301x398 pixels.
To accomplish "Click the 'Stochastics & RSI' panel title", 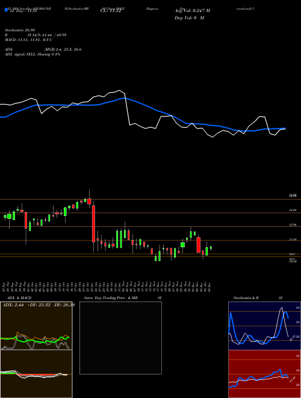I will pyautogui.click(x=258, y=298).
